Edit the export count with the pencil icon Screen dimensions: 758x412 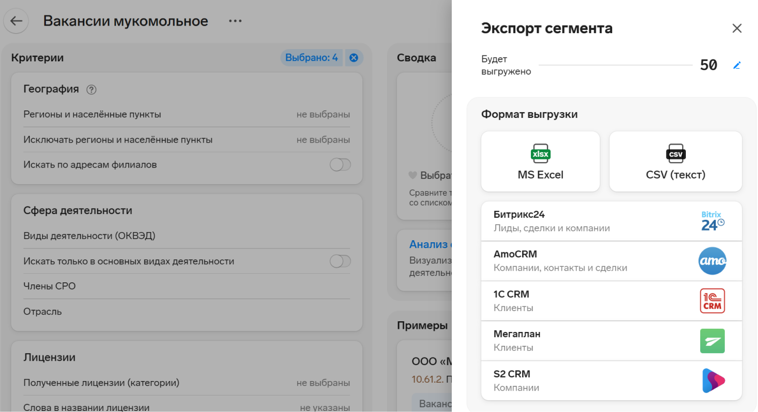pyautogui.click(x=737, y=65)
